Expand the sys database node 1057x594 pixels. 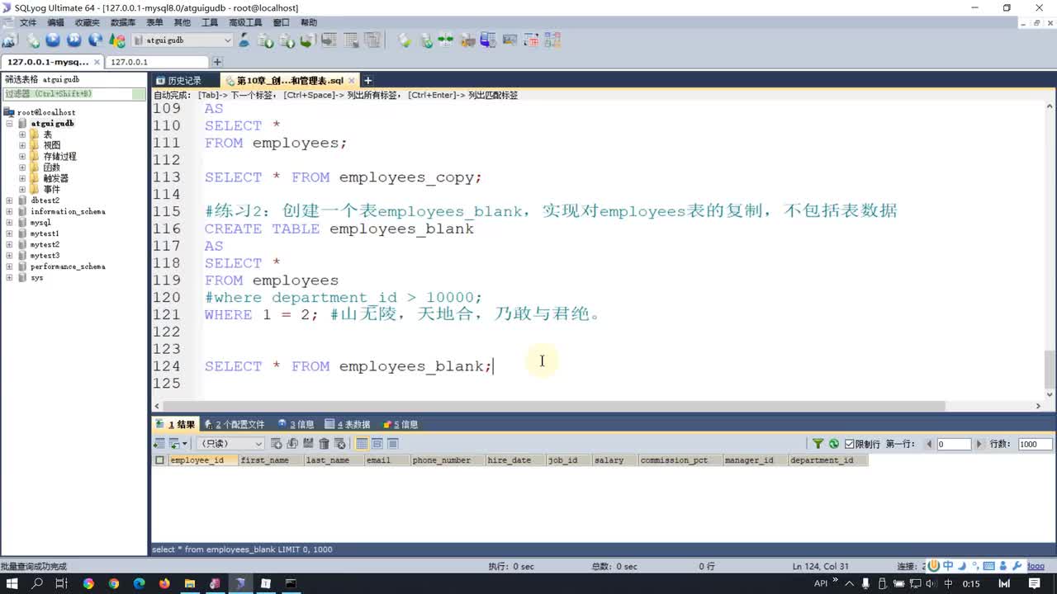point(9,278)
